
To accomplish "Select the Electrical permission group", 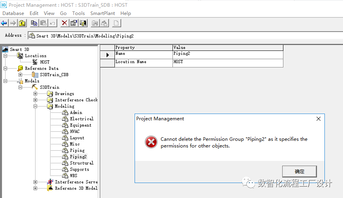I will [82, 119].
